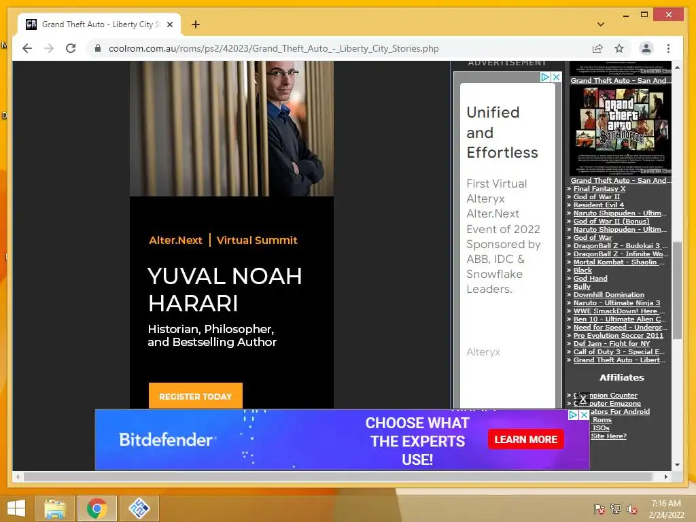Open Resident Evil 4 link
The height and width of the screenshot is (522, 696).
pos(598,205)
